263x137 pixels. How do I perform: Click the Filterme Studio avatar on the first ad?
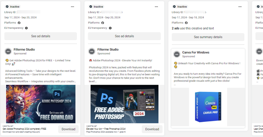[8, 51]
